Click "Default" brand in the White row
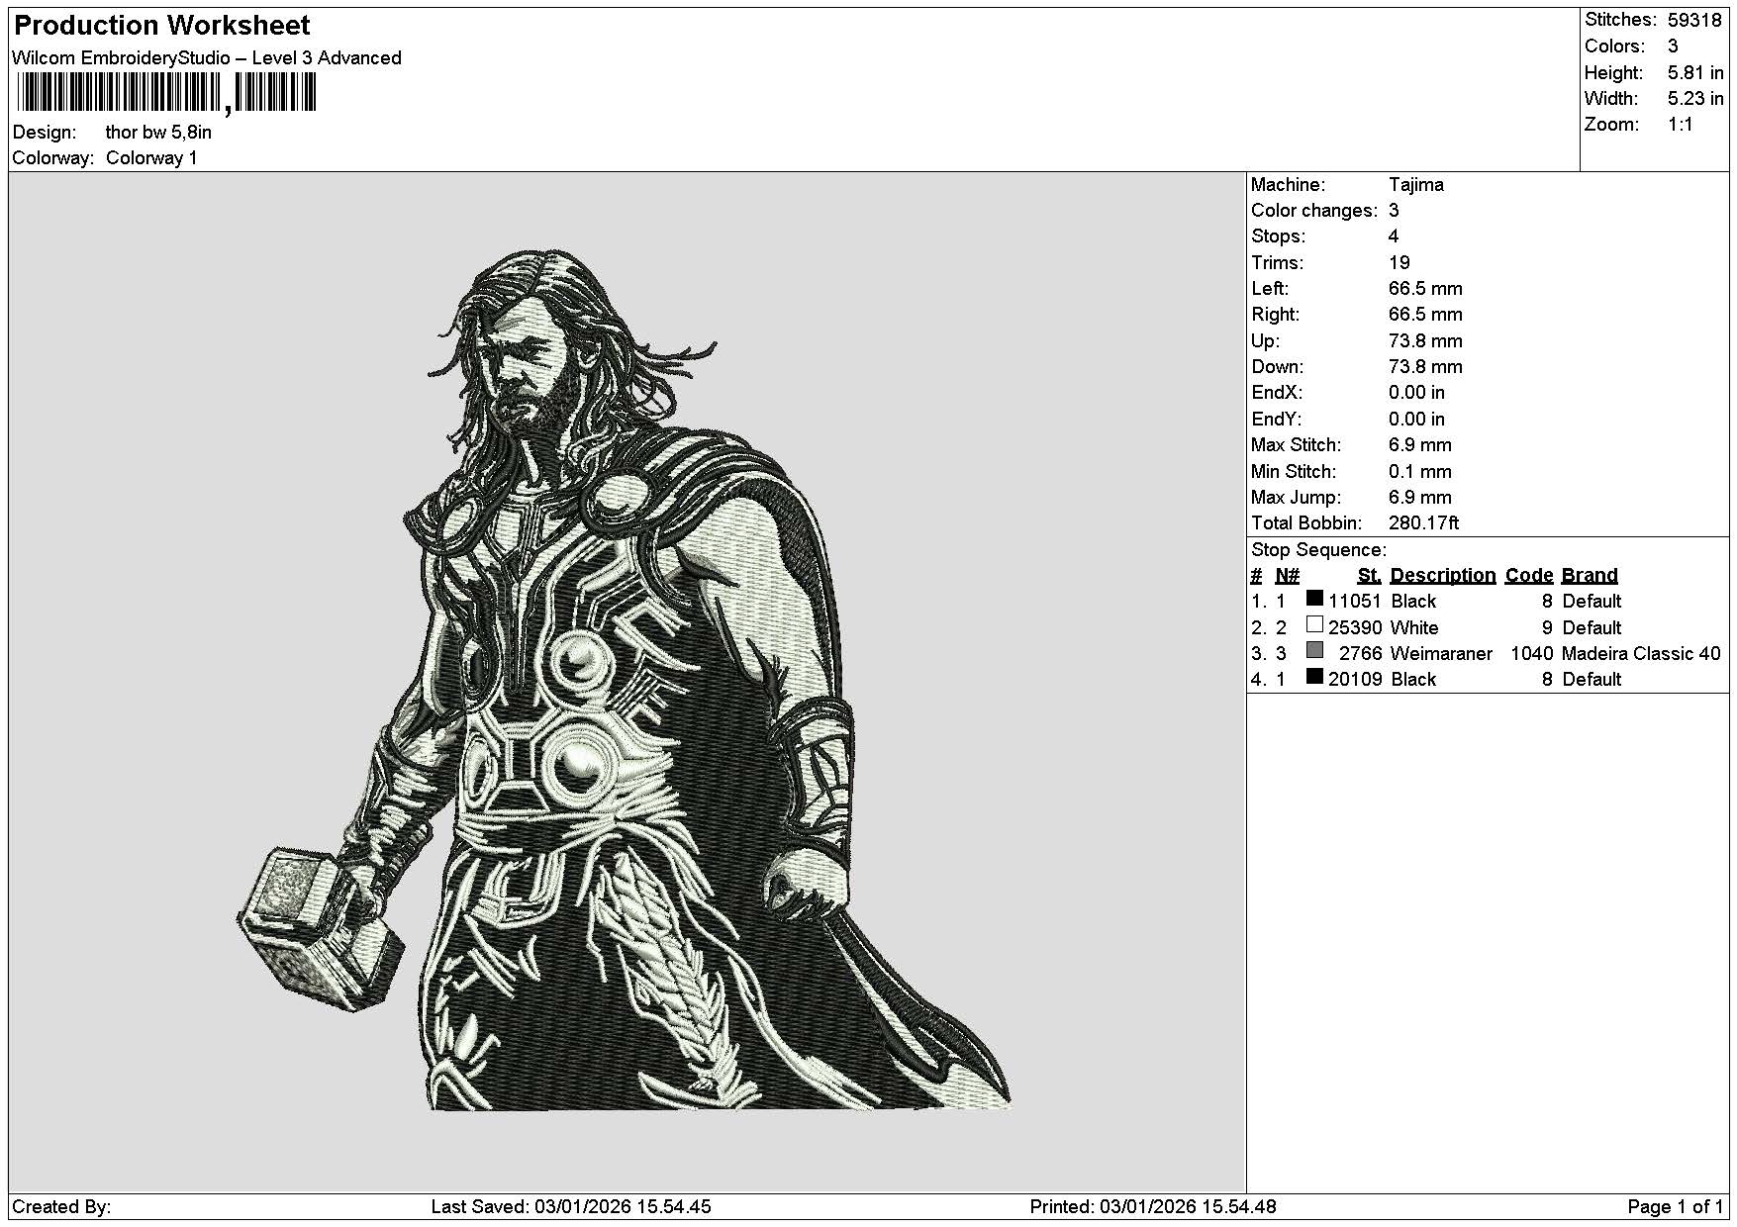Screen dimensions: 1737x1227 (x=1592, y=628)
